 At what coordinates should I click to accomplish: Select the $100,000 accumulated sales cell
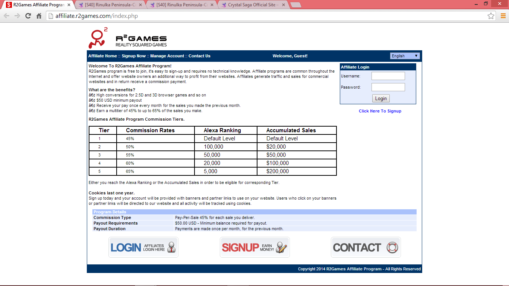coord(297,163)
